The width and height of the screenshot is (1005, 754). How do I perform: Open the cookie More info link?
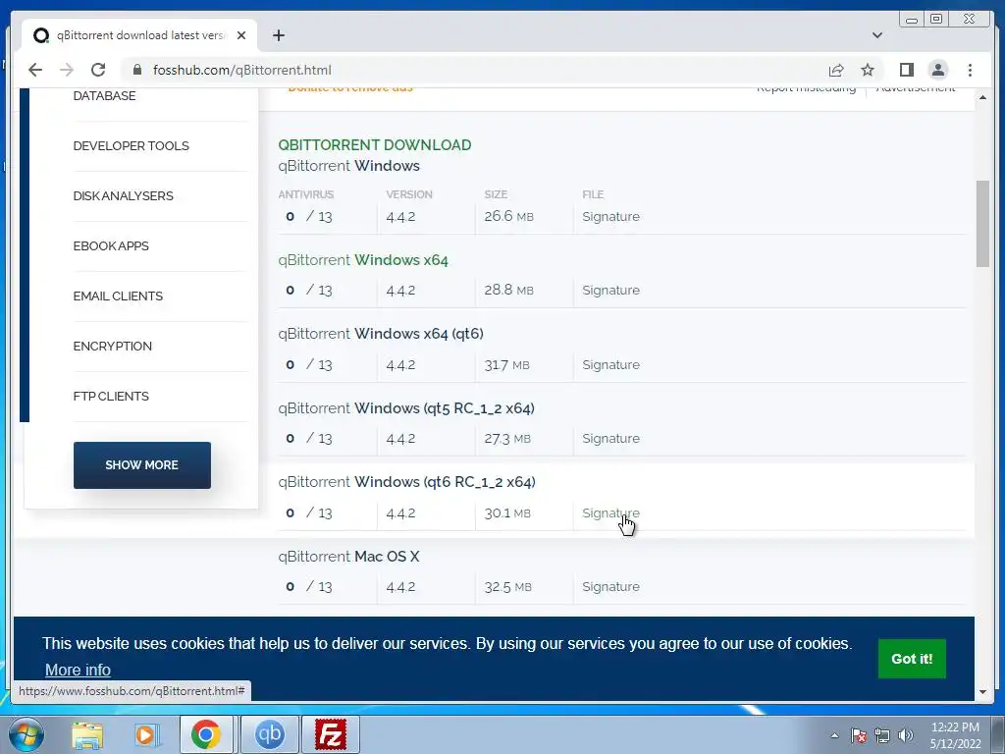pyautogui.click(x=78, y=670)
